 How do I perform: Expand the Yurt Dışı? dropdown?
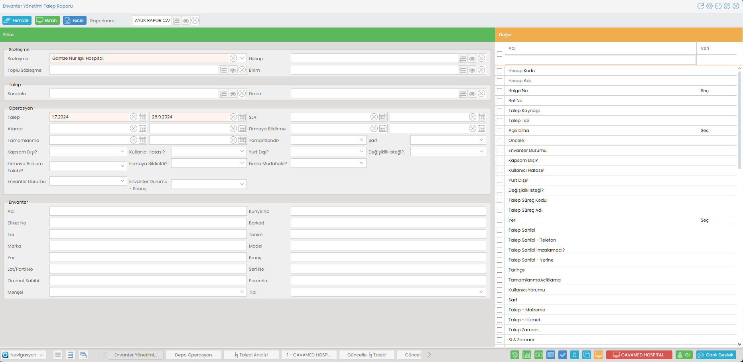(362, 151)
